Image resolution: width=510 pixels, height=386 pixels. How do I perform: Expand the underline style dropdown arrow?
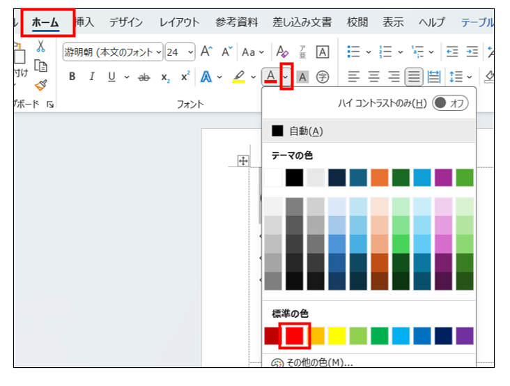[x=127, y=77]
